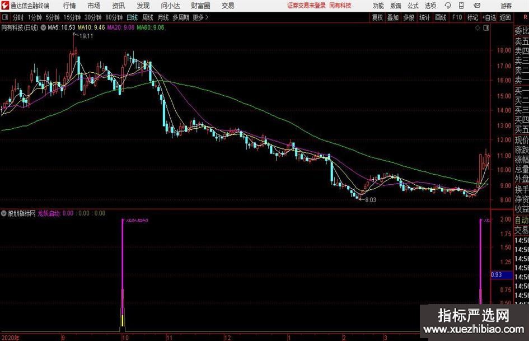
Task: Click the 18.00 price axis label
Action: (x=504, y=50)
